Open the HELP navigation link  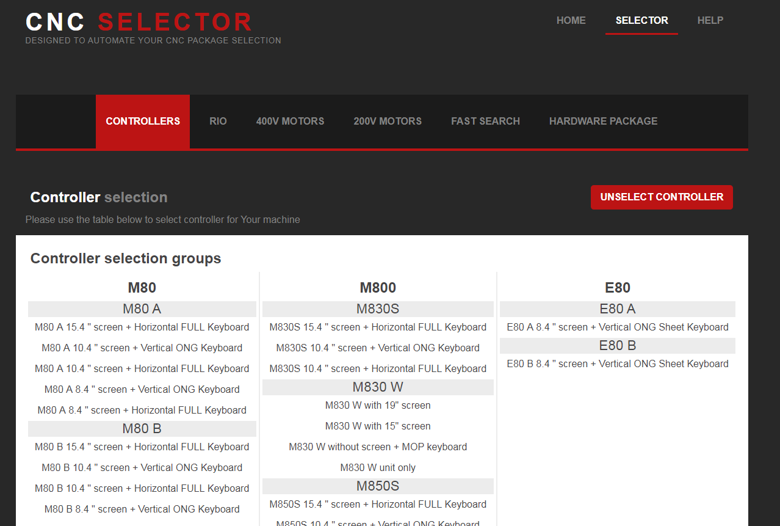coord(710,20)
